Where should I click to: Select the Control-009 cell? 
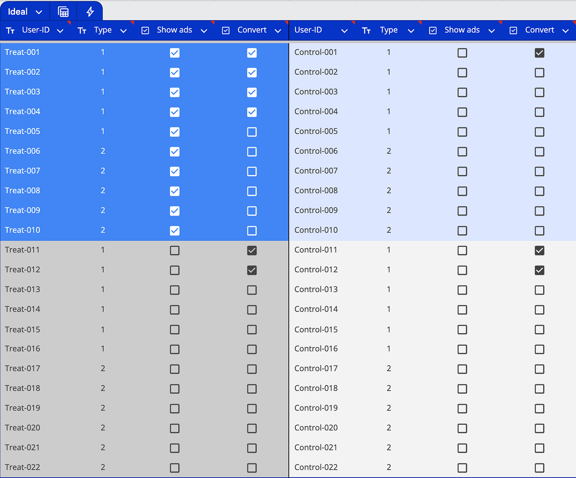click(316, 211)
